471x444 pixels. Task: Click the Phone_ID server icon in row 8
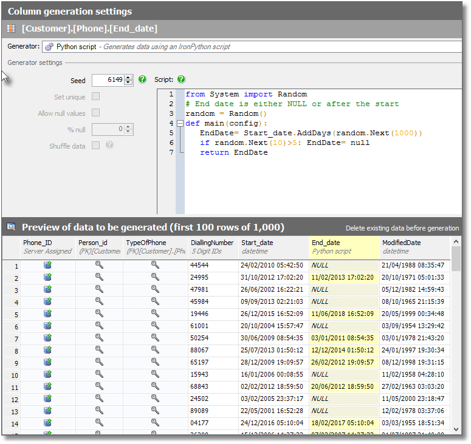click(48, 349)
